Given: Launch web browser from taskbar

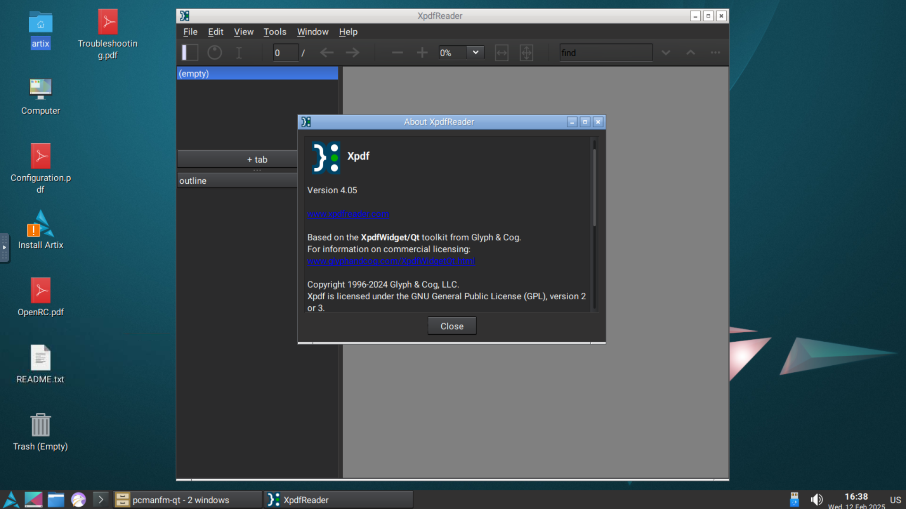Looking at the screenshot, I should pos(78,500).
